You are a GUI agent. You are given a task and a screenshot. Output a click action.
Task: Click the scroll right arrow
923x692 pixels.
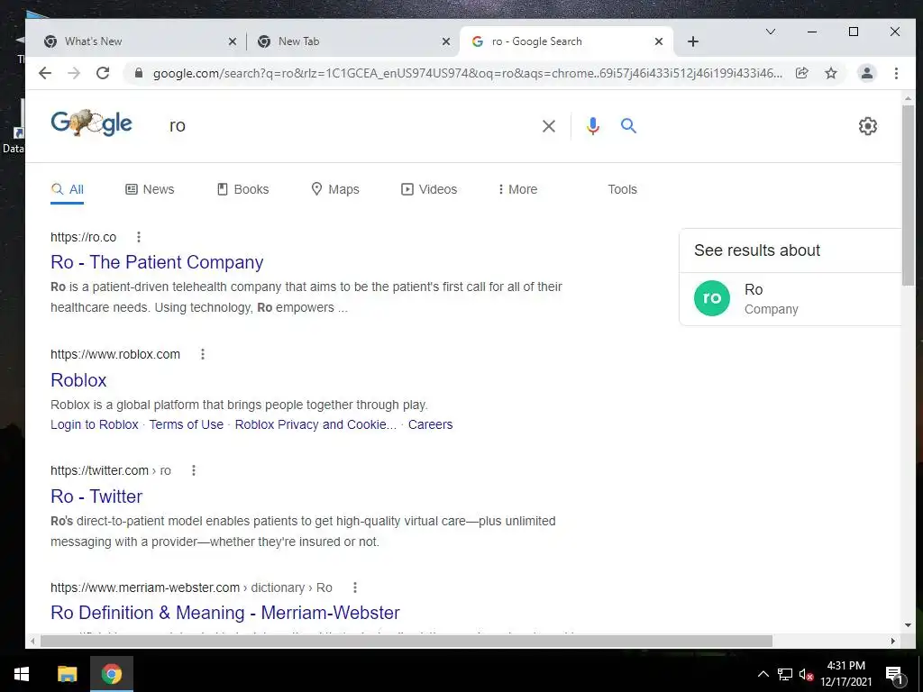893,641
